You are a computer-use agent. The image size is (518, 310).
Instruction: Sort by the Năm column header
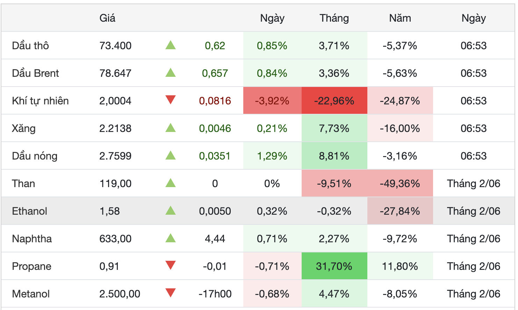pyautogui.click(x=400, y=18)
